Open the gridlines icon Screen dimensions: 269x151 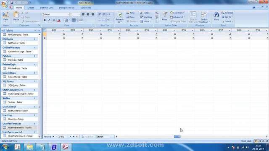(x=74, y=20)
